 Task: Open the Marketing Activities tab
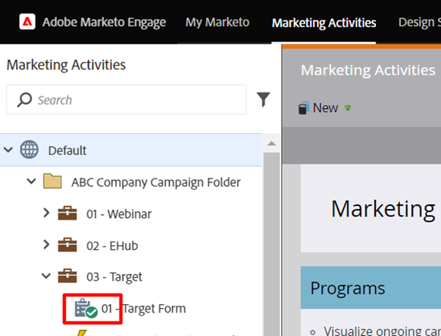(x=324, y=23)
